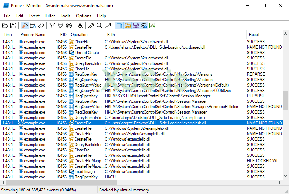This screenshot has width=289, height=194.
Task: Click the Load Image operation icon
Action: (71, 172)
